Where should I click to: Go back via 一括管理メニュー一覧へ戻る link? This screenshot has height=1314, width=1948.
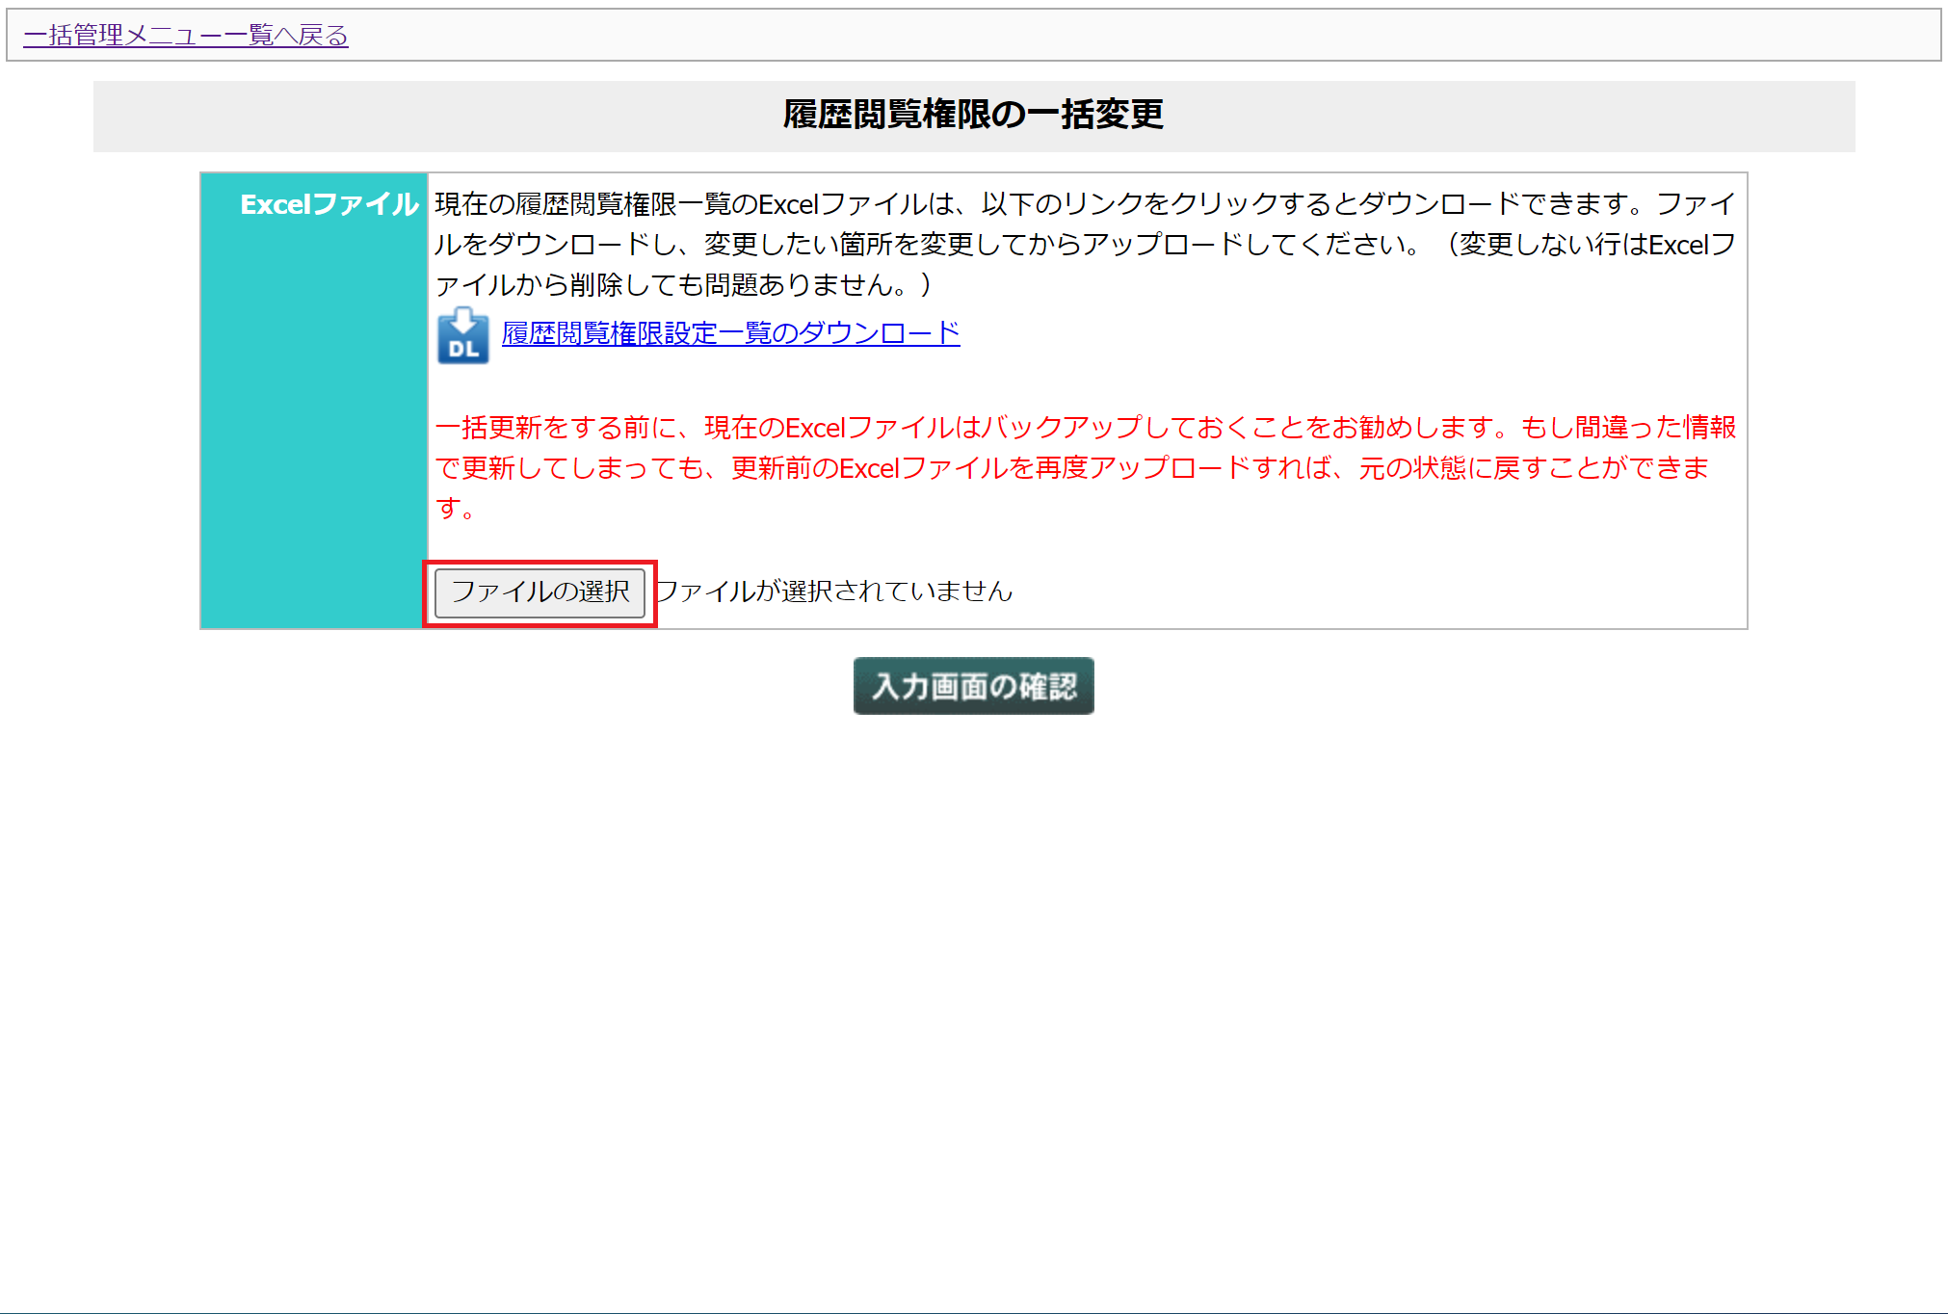tap(186, 36)
